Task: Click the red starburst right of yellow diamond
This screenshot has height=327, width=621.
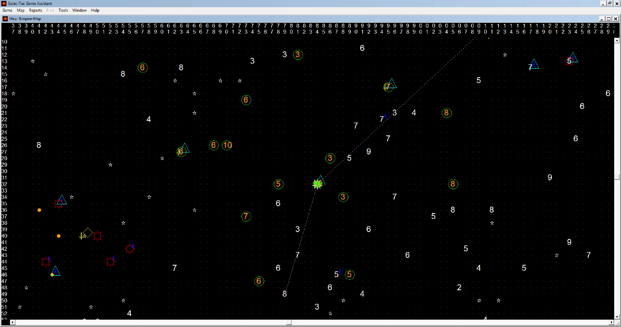Action: coord(97,236)
